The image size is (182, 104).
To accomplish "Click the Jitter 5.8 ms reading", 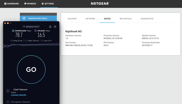I will pyautogui.click(x=33, y=41).
